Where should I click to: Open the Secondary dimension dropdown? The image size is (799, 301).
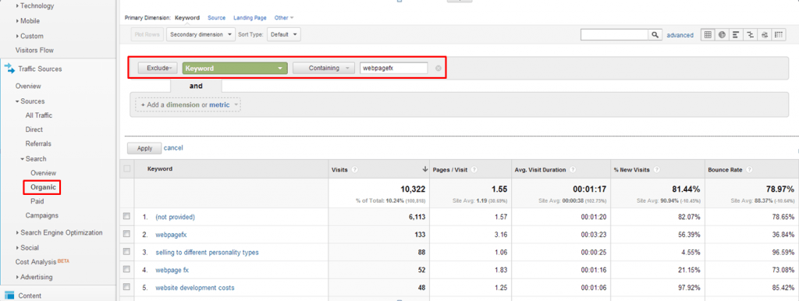(x=201, y=34)
